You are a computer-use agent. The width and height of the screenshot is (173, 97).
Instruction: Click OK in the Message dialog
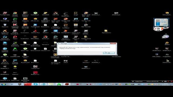pyautogui.click(x=109, y=53)
